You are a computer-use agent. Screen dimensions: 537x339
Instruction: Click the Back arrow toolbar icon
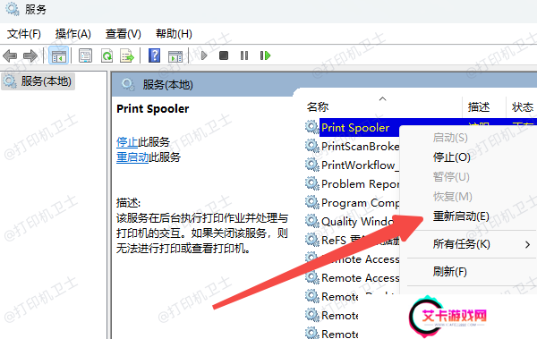[x=10, y=55]
